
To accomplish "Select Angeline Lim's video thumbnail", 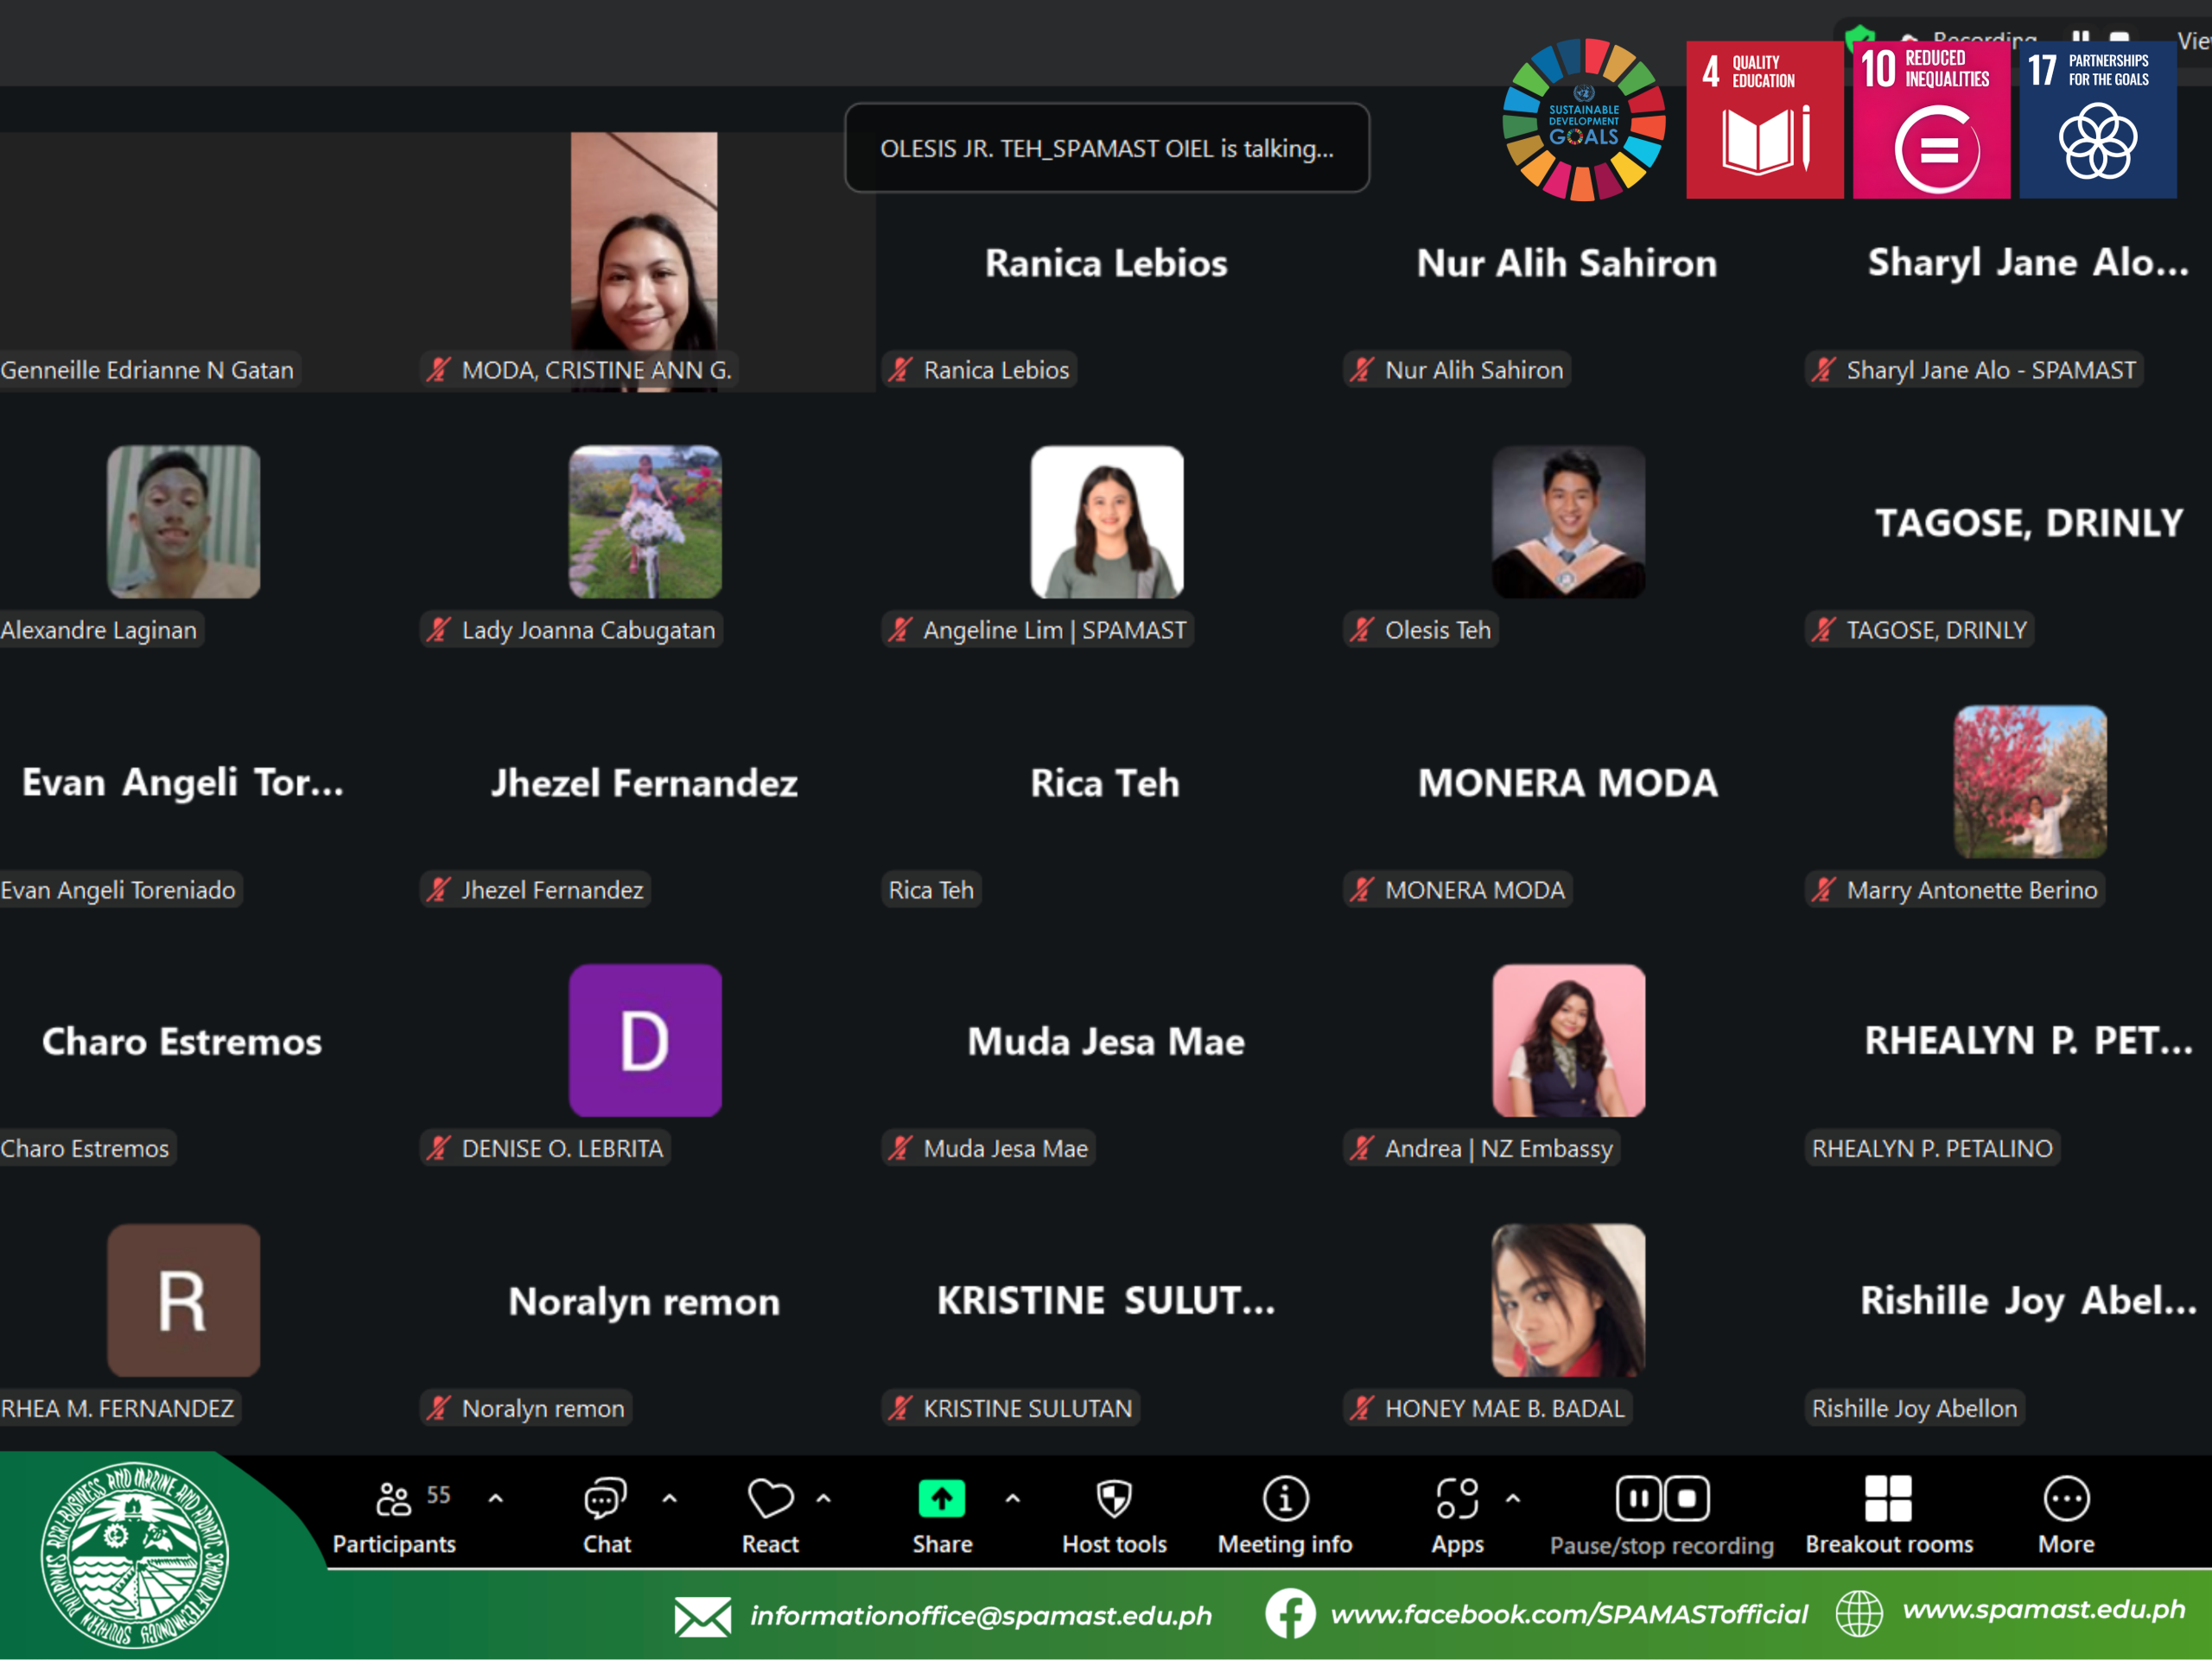I will click(1107, 522).
